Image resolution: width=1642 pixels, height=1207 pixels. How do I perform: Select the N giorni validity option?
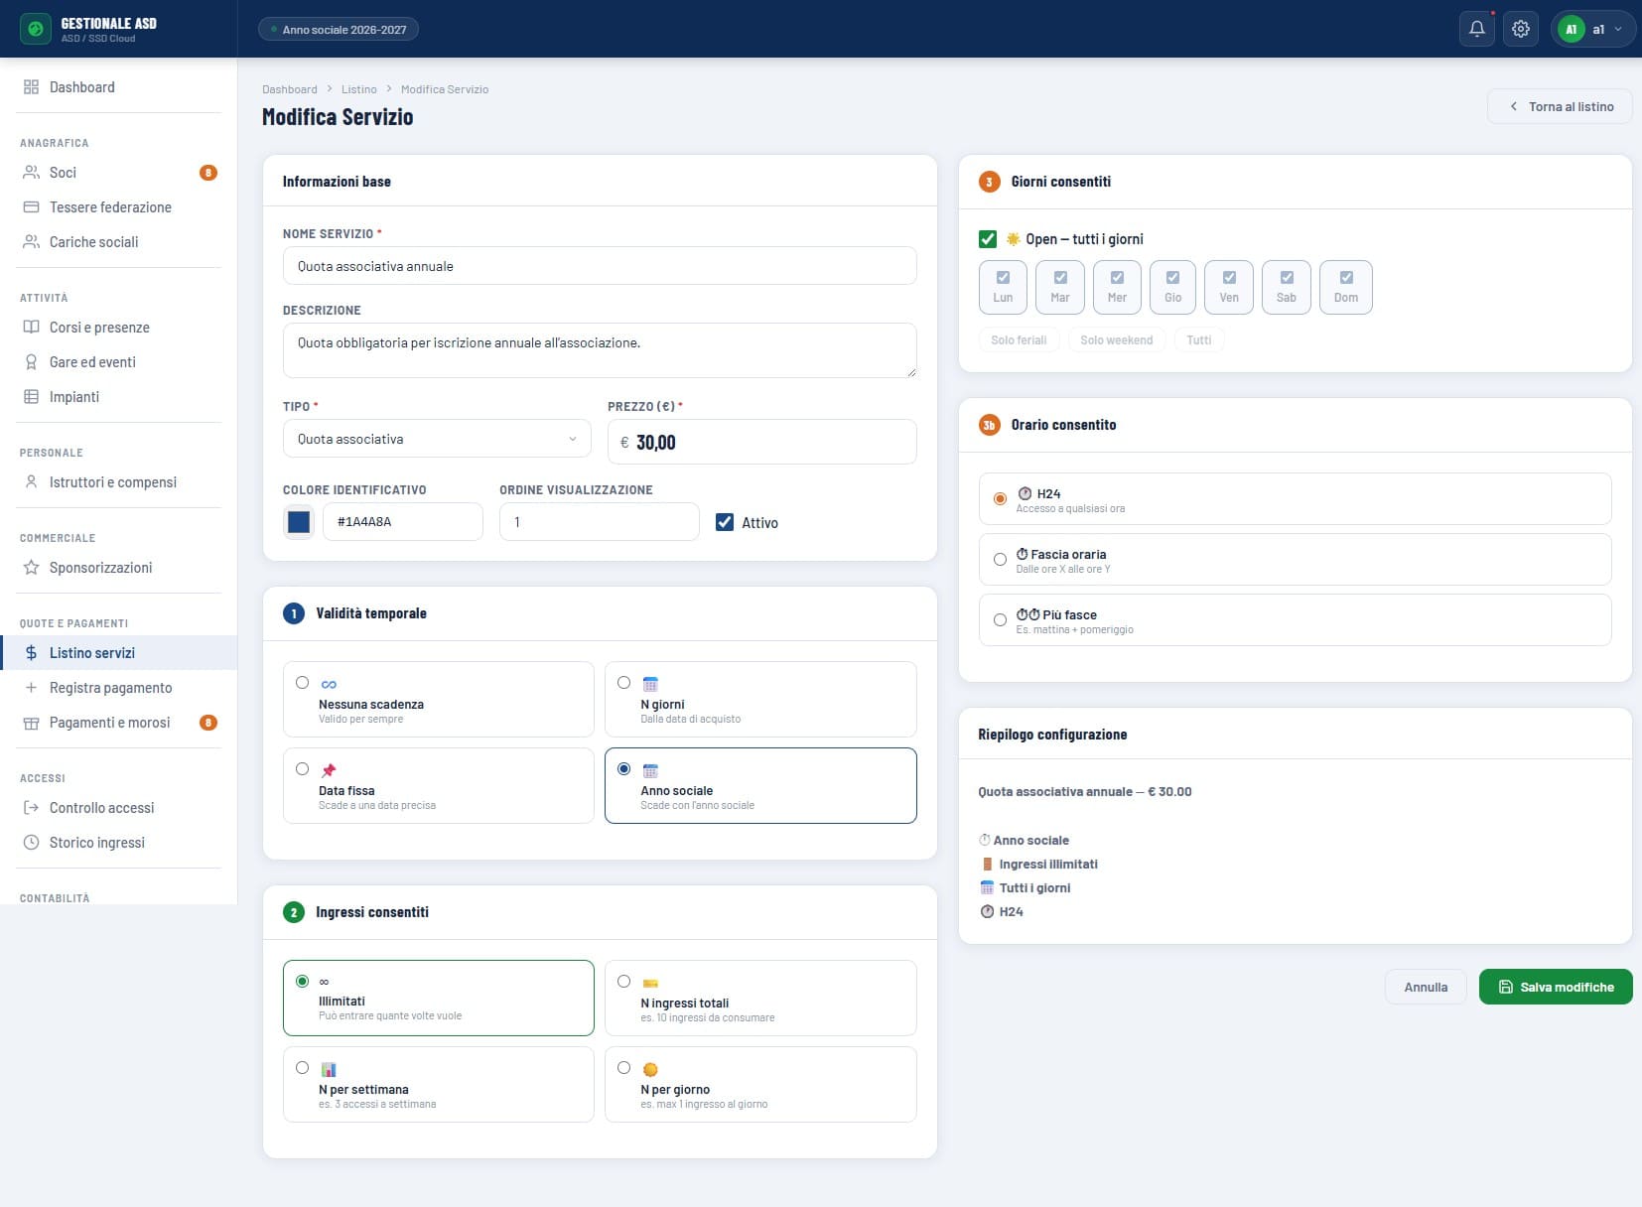pos(623,682)
